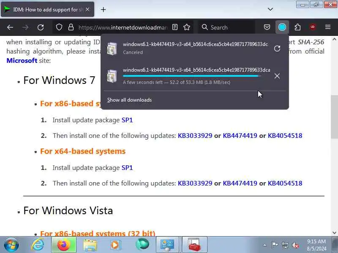338x253 pixels.
Task: Open the Control Panel taskbar item
Action: [x=167, y=245]
